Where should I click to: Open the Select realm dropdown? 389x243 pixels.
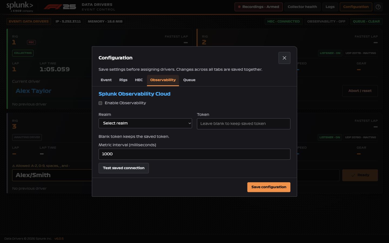pos(145,123)
